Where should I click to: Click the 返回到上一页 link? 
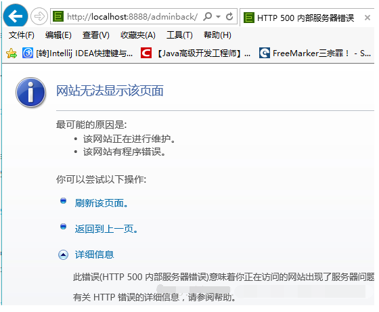click(x=106, y=229)
